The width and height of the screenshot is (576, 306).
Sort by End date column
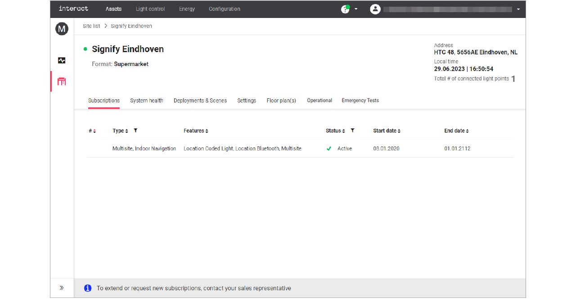coord(456,131)
